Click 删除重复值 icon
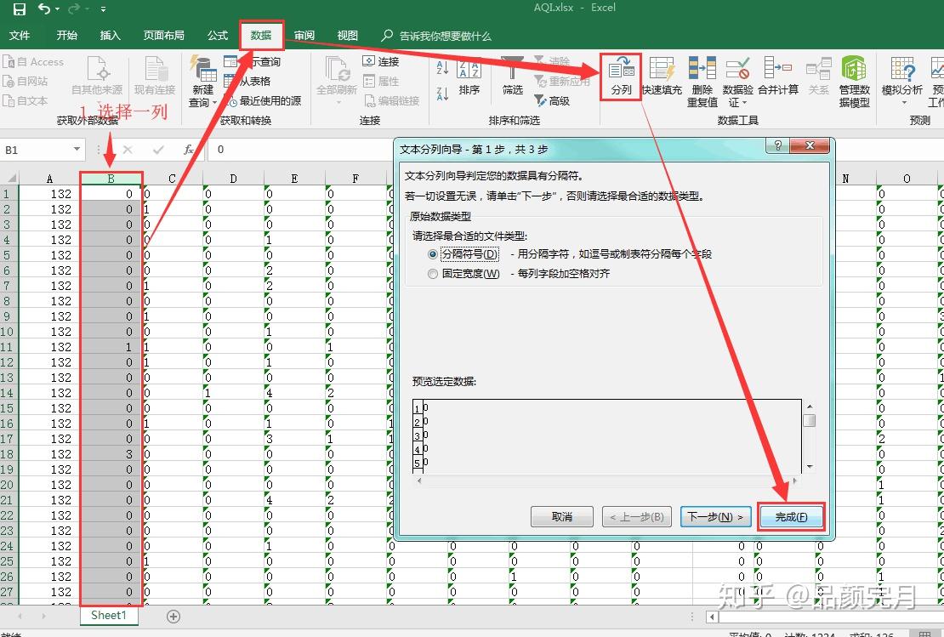Screen dimensions: 944x637 (702, 82)
